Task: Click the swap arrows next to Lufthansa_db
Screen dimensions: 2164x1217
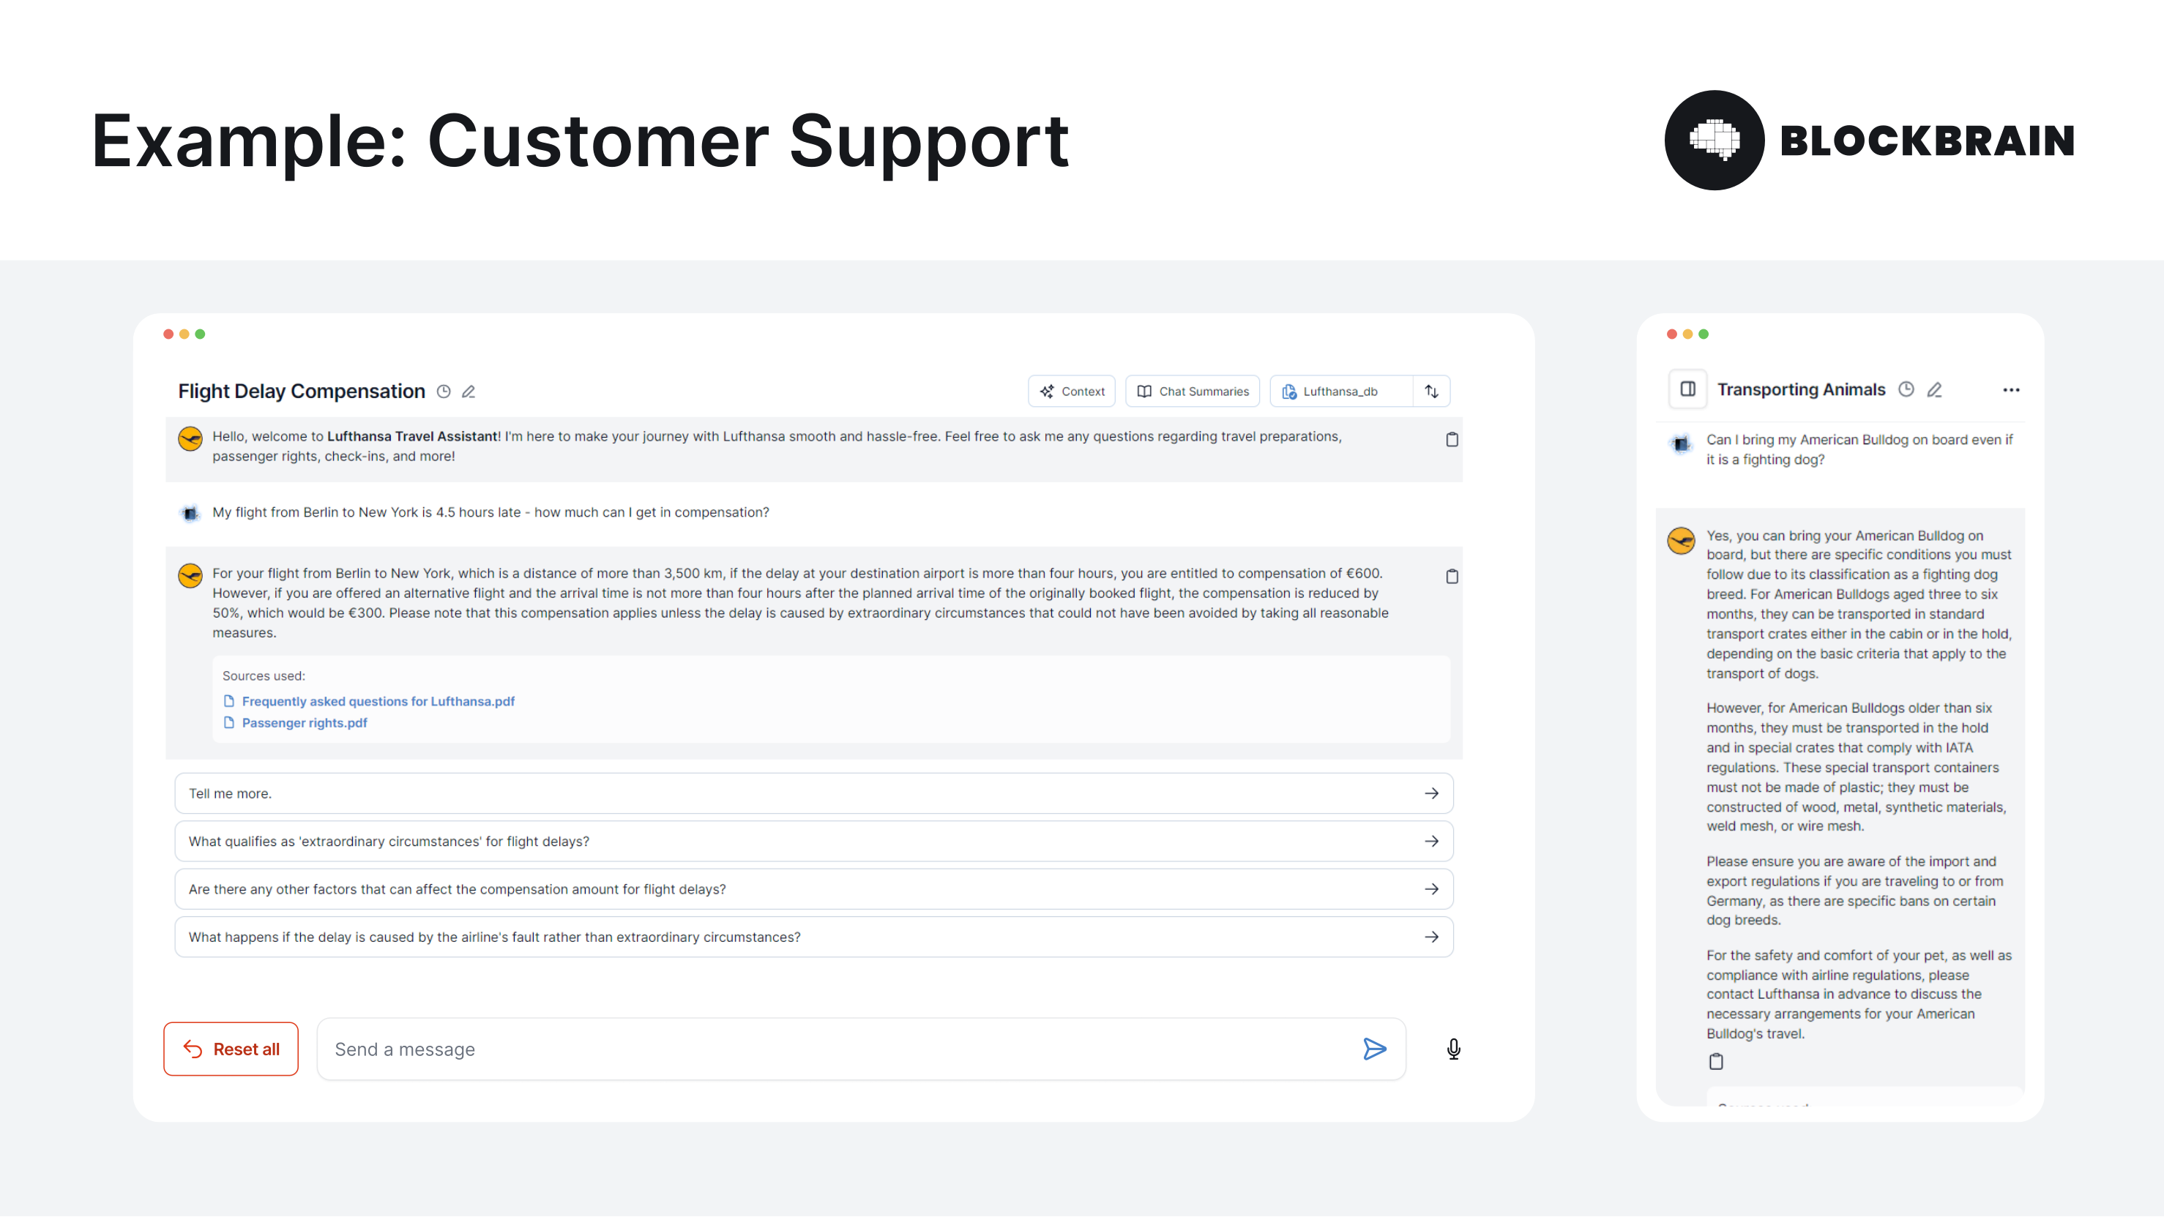Action: tap(1431, 392)
